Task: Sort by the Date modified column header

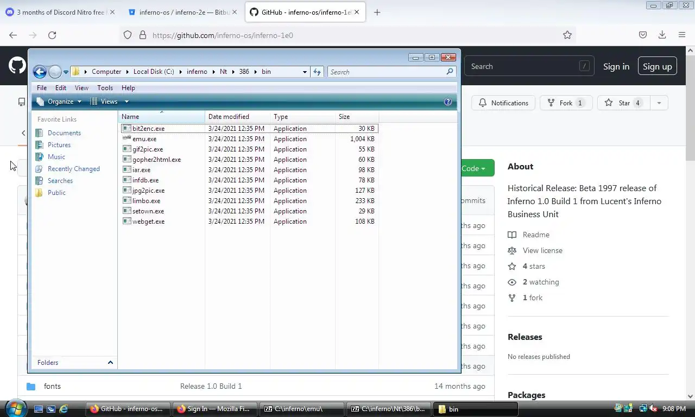Action: point(238,117)
